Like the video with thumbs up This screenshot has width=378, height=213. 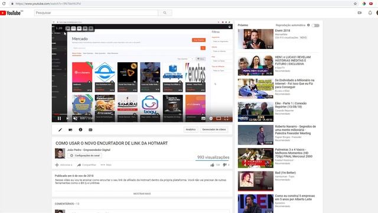[213, 165]
